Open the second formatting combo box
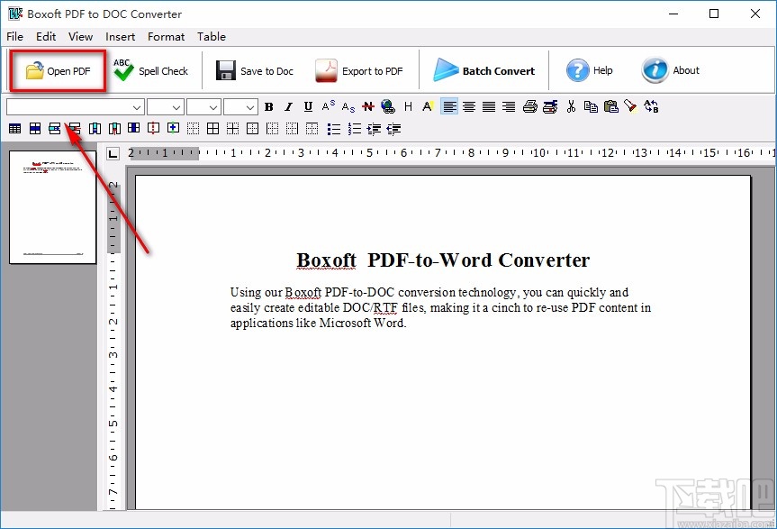The width and height of the screenshot is (777, 529). 176,106
